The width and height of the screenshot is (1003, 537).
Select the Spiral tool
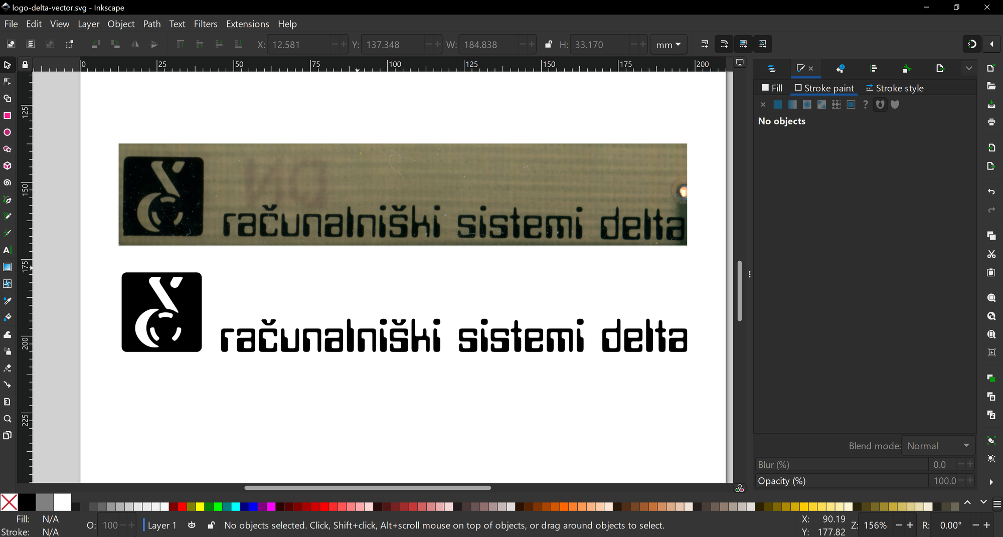(x=7, y=183)
